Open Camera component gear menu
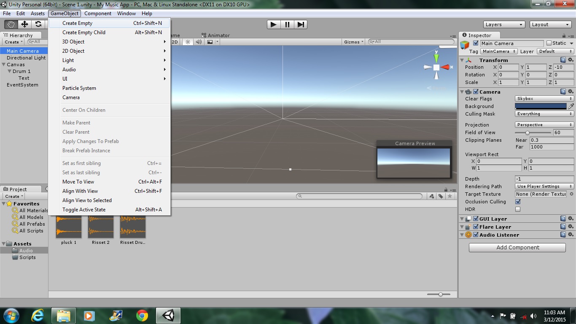 (x=571, y=92)
